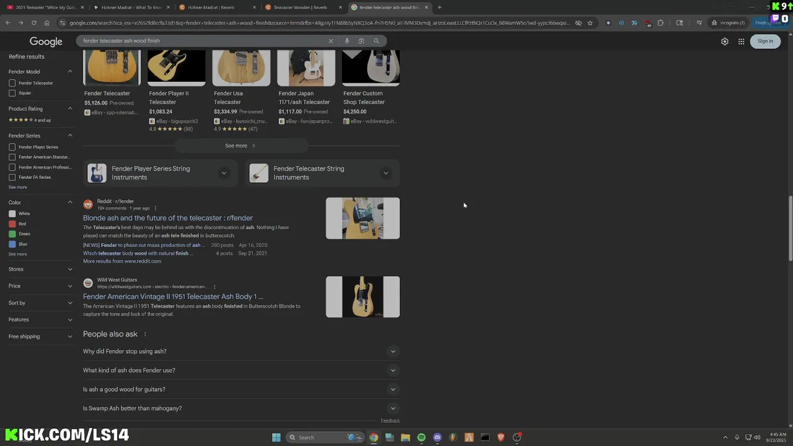Open More results from www.reddit.com
Image resolution: width=793 pixels, height=446 pixels.
point(122,261)
